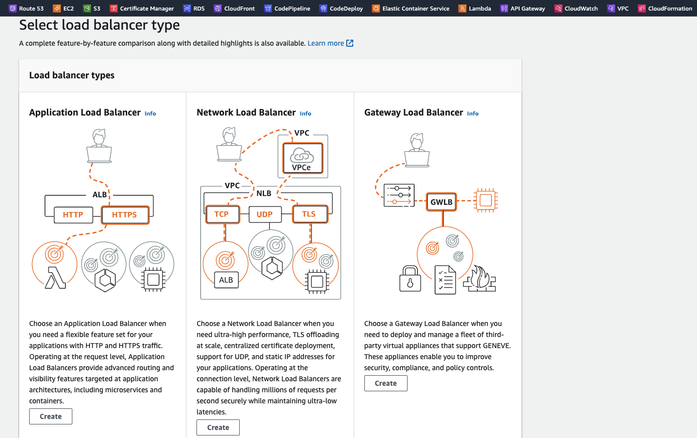Click the CloudFormation service icon

[642, 9]
